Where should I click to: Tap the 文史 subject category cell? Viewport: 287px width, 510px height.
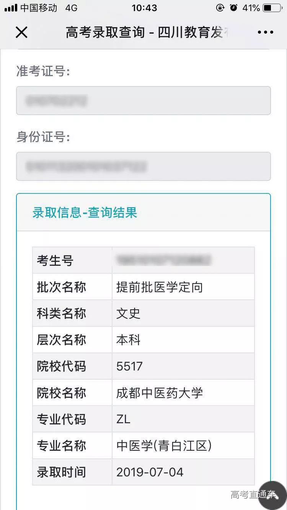click(183, 313)
